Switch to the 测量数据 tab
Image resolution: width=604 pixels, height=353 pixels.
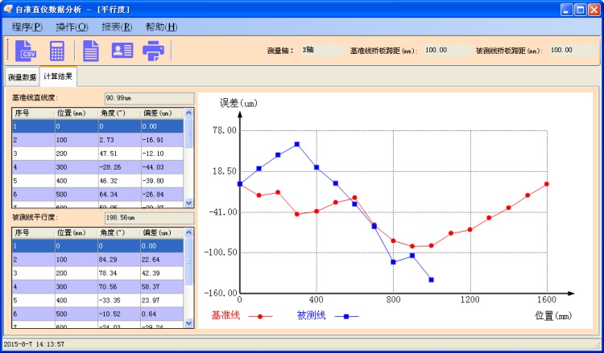tap(22, 78)
